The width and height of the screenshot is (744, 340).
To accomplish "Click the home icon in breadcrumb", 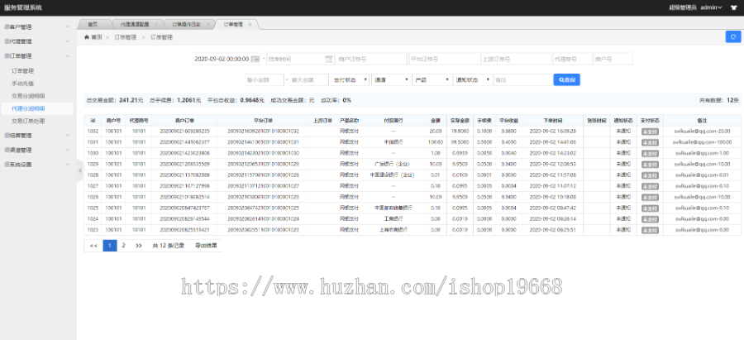I will pos(86,37).
